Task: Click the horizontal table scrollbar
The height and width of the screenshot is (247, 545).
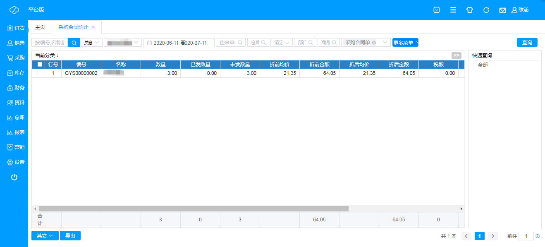Action: 194,209
